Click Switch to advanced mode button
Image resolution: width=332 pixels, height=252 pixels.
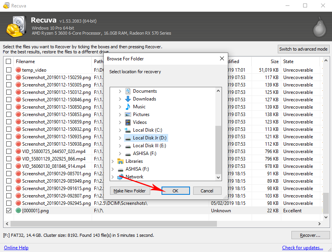pyautogui.click(x=304, y=49)
